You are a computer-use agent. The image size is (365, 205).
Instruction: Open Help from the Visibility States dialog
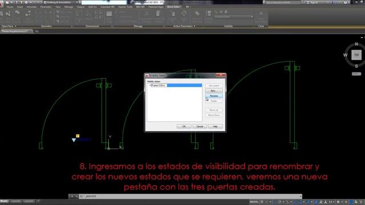pos(216,126)
